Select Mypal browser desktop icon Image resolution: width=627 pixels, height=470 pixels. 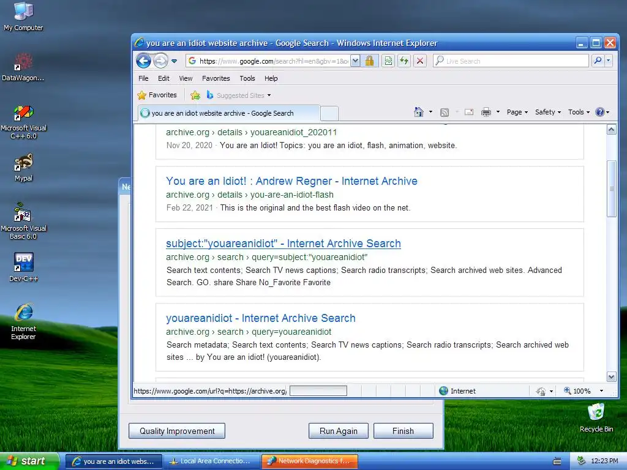coord(24,168)
